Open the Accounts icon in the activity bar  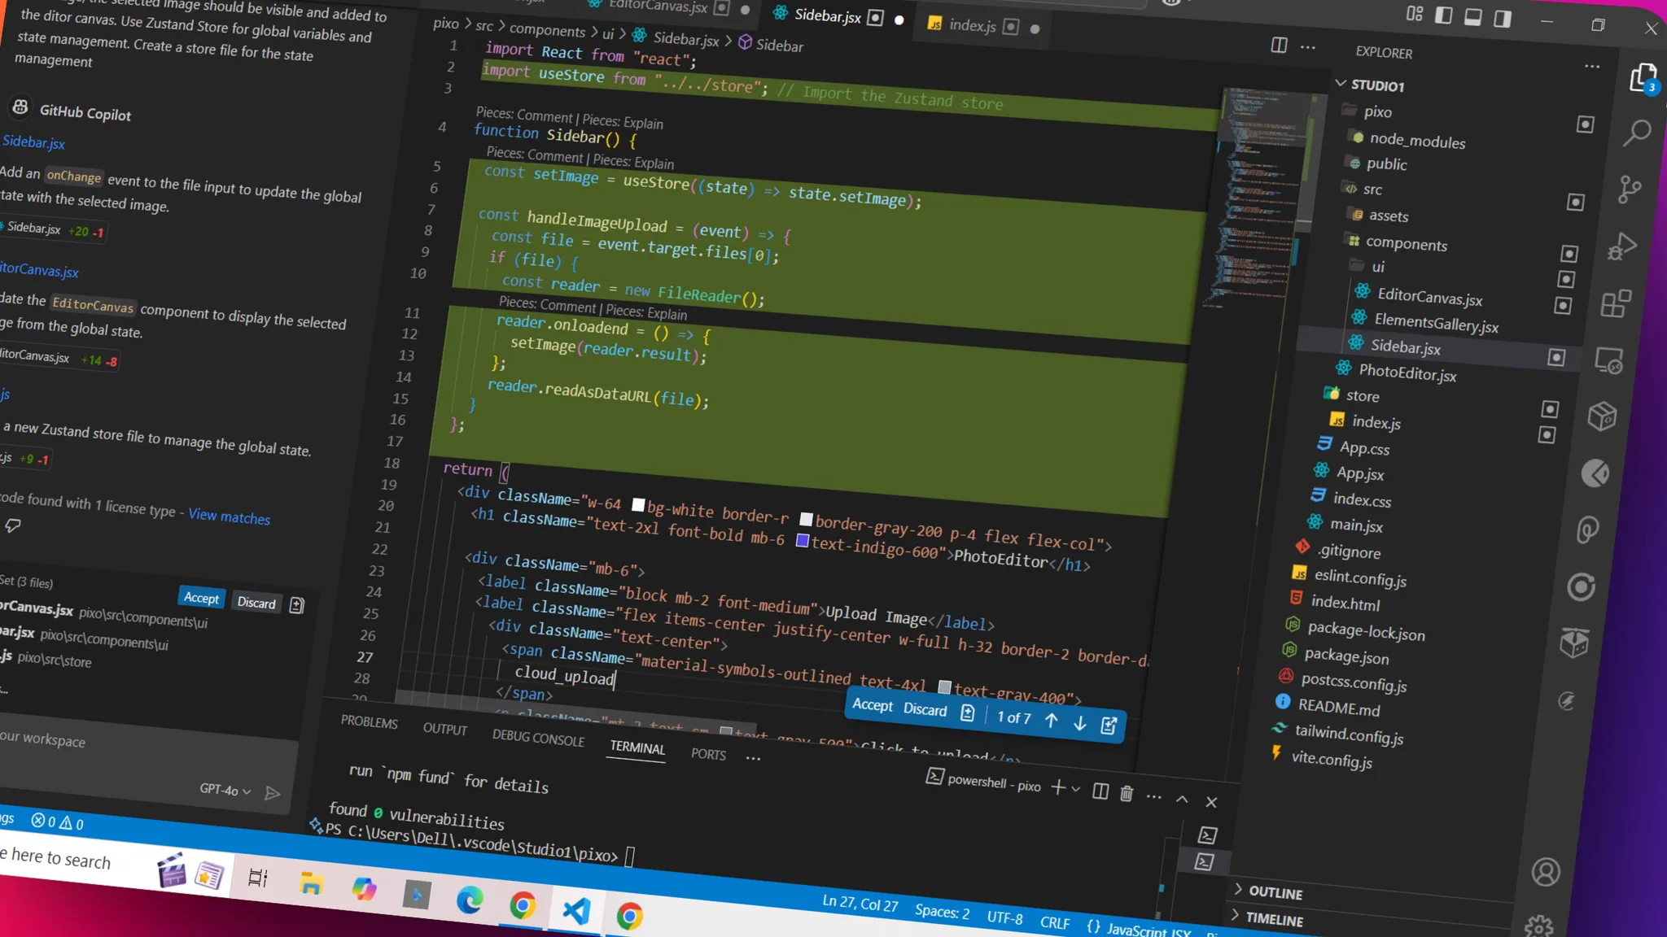1545,872
